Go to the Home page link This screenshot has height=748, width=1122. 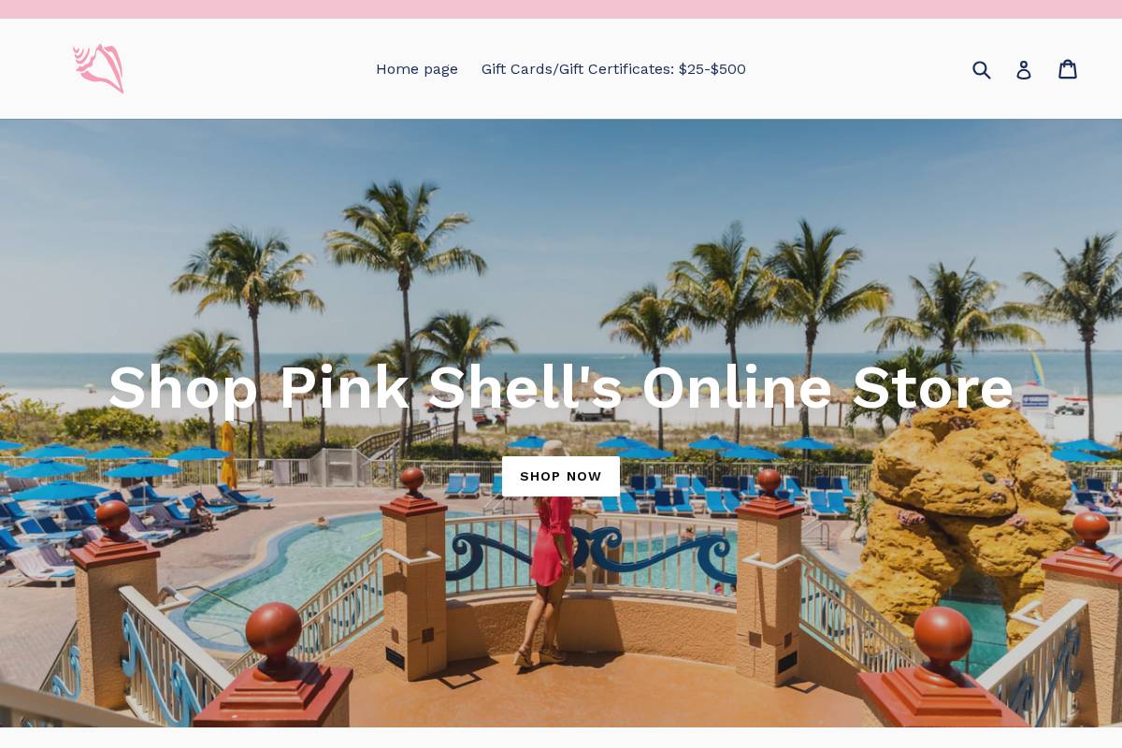pos(417,69)
